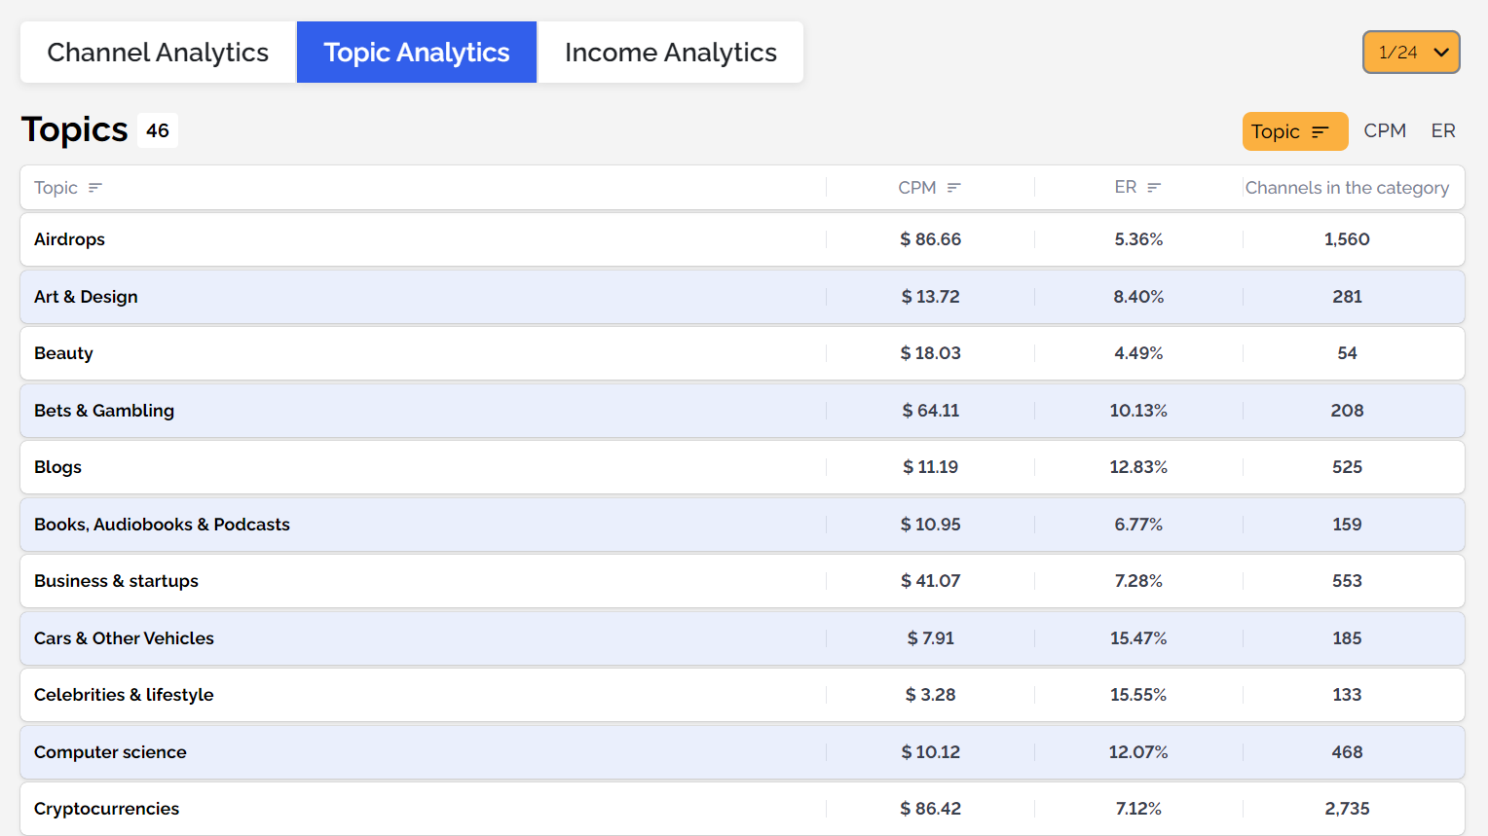Click the sort icon beside Topic column header
Image resolution: width=1488 pixels, height=836 pixels.
tap(95, 188)
